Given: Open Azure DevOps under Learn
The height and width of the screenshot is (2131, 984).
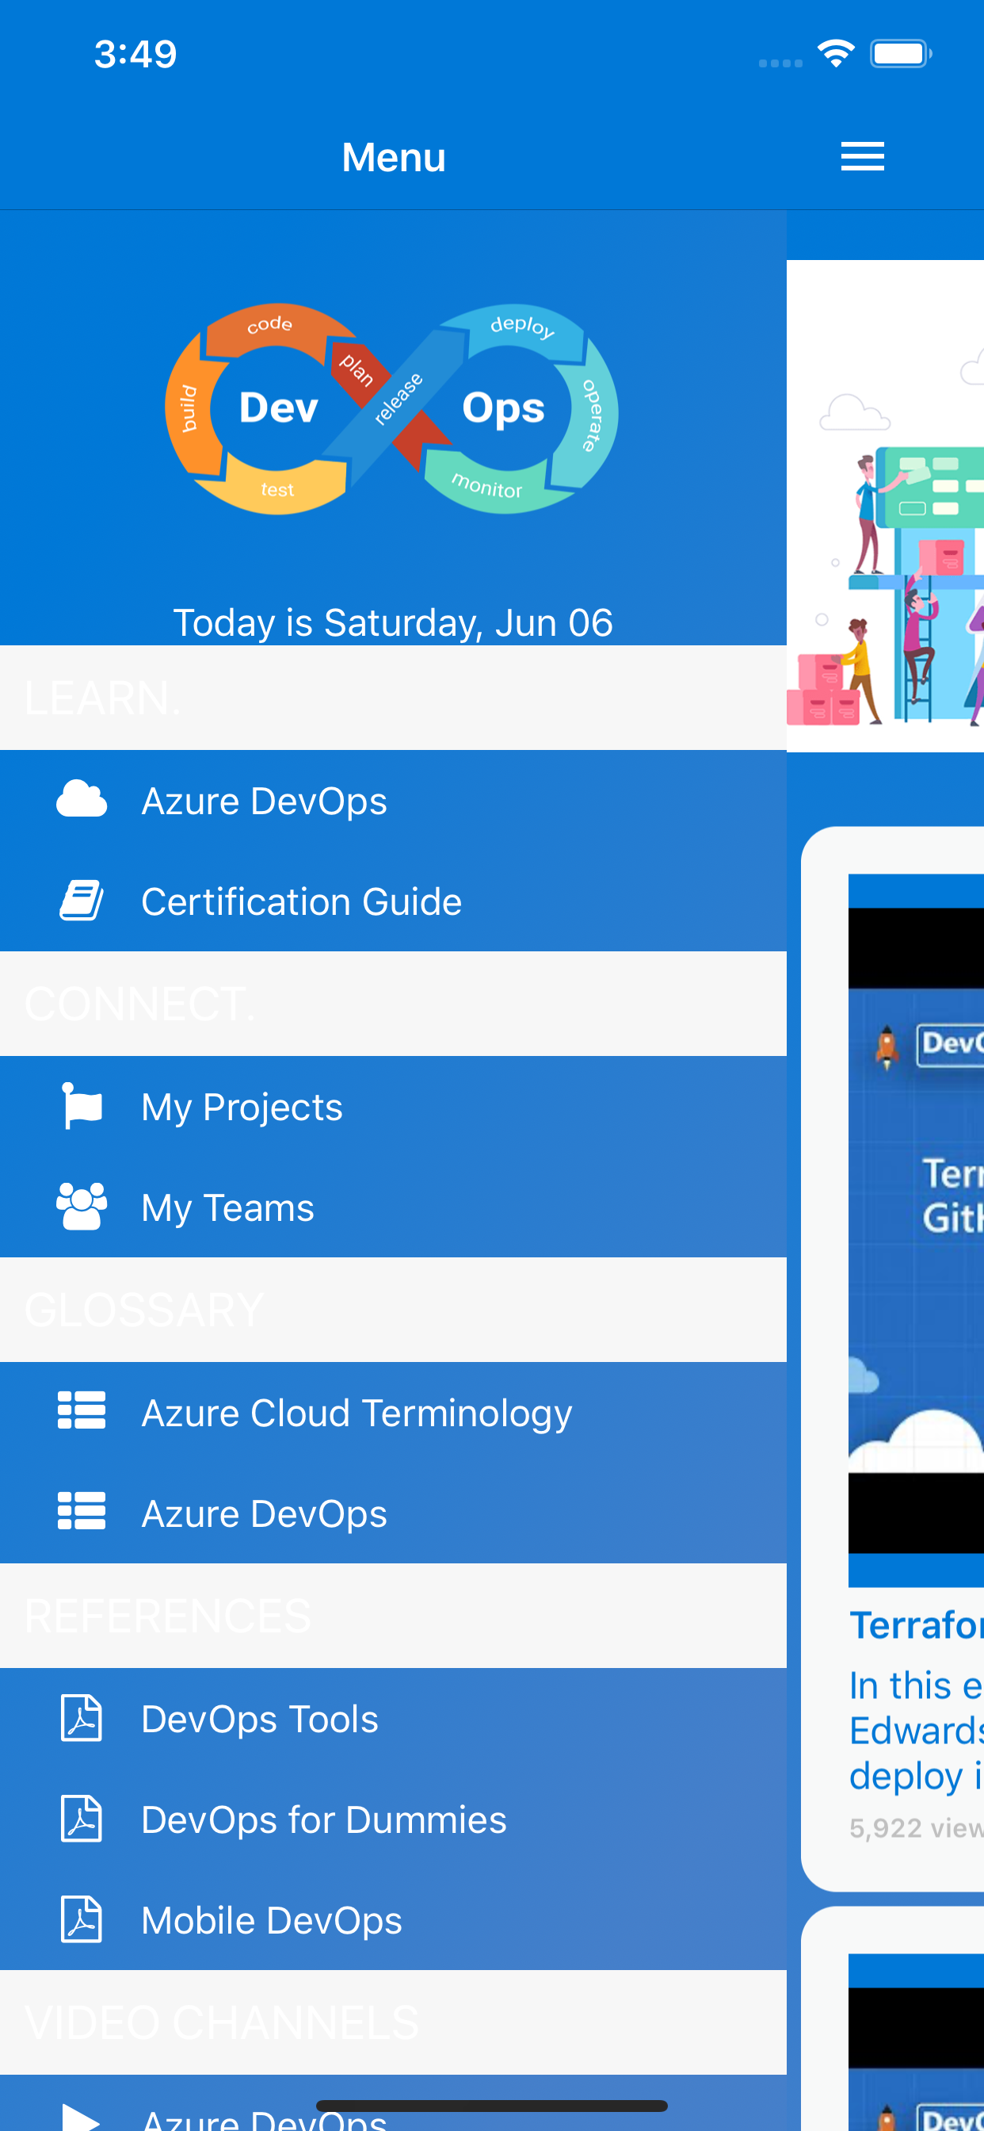Looking at the screenshot, I should 393,801.
